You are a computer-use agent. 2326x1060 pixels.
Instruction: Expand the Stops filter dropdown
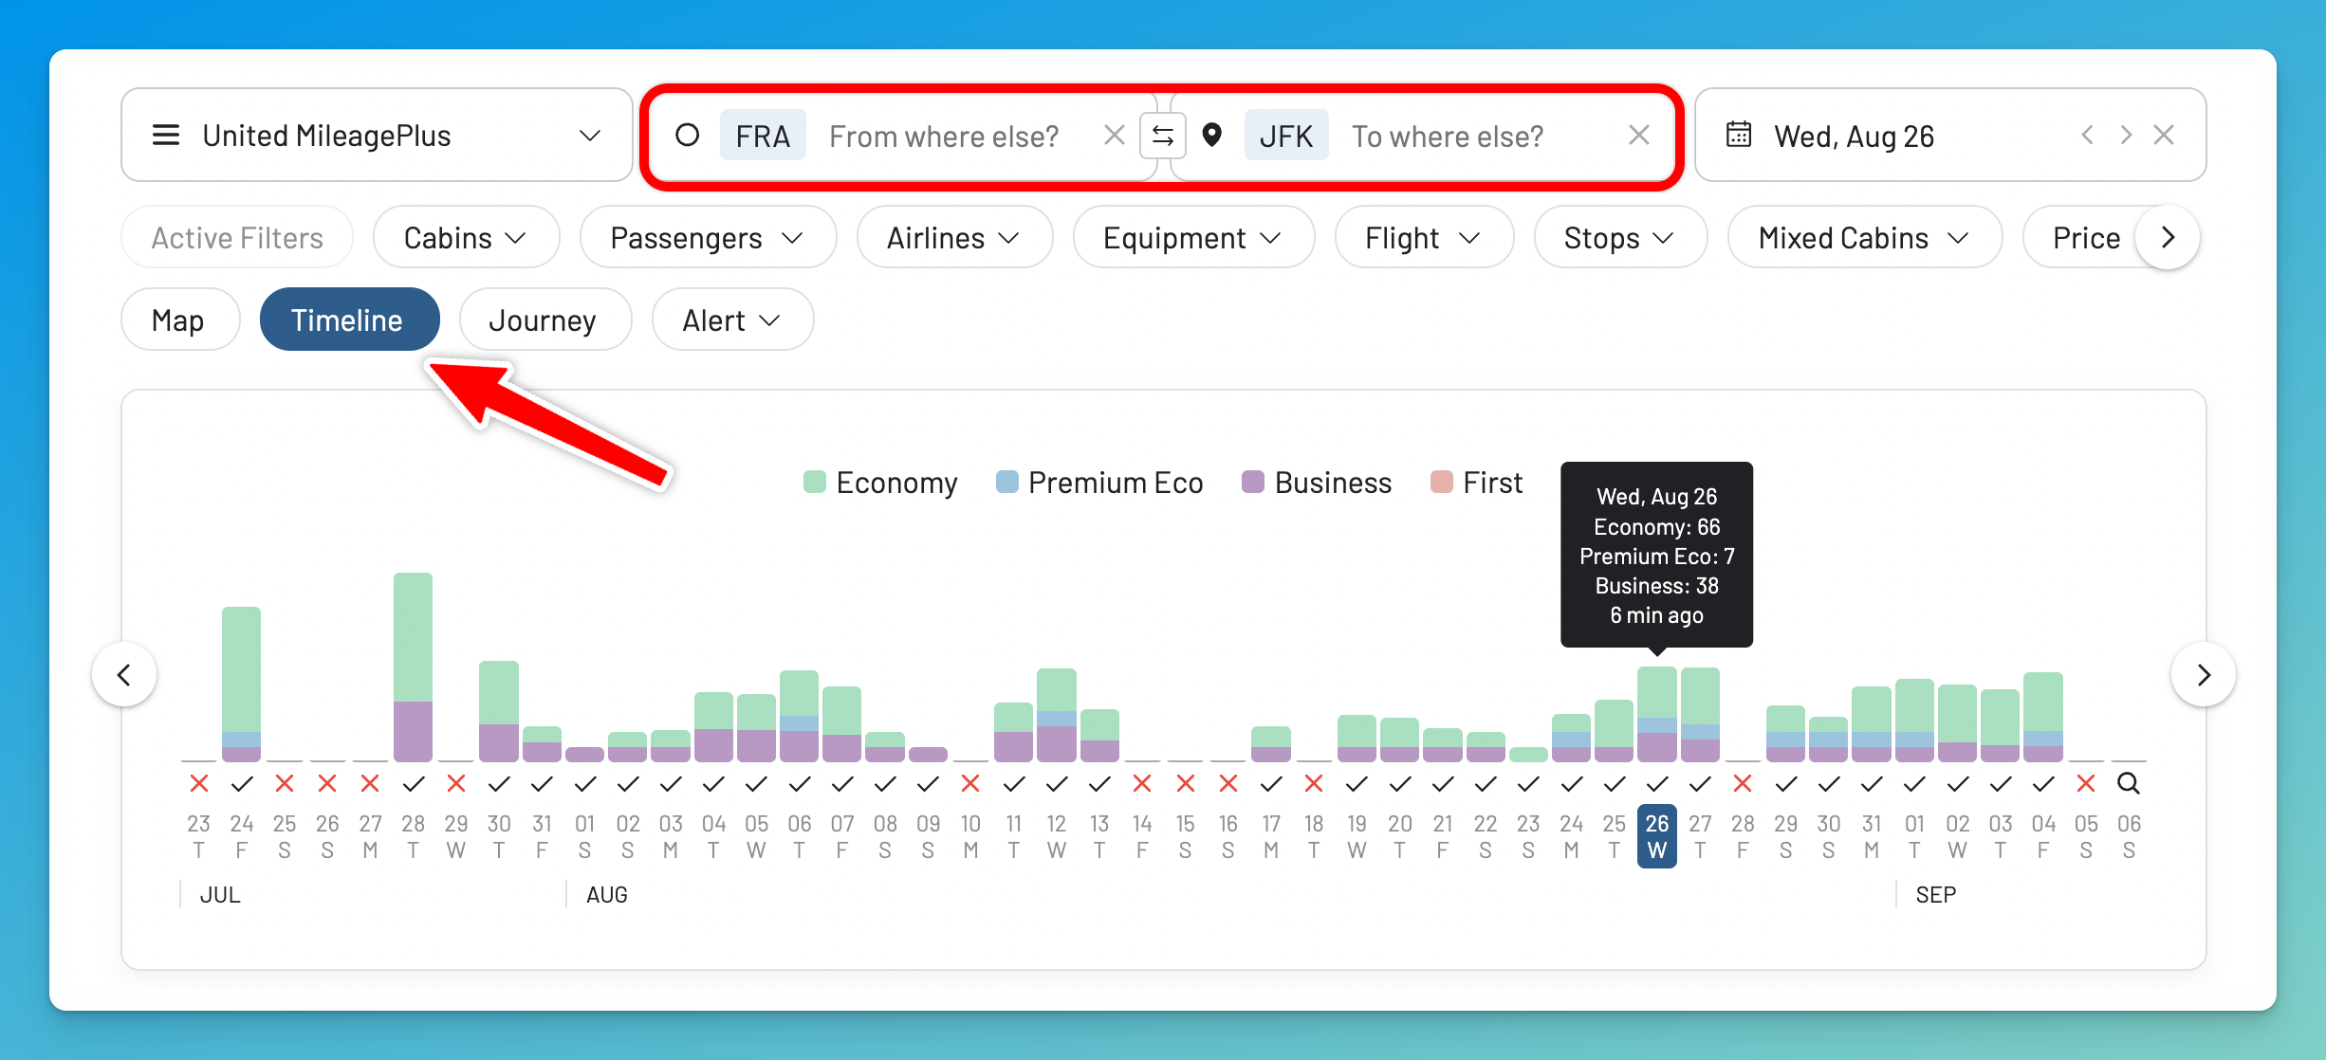pyautogui.click(x=1620, y=237)
